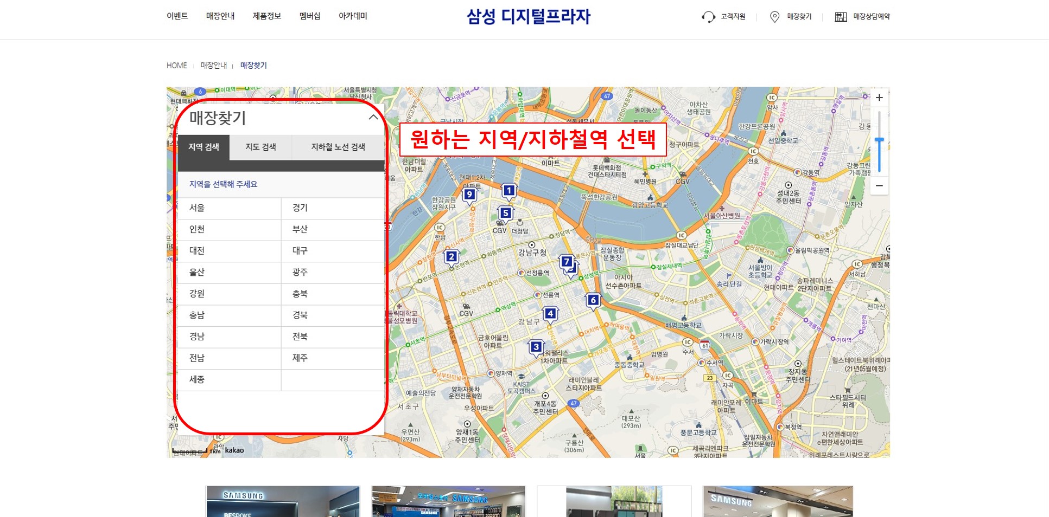Open 매장찾기 link in the header
The width and height of the screenshot is (1049, 517).
point(799,17)
